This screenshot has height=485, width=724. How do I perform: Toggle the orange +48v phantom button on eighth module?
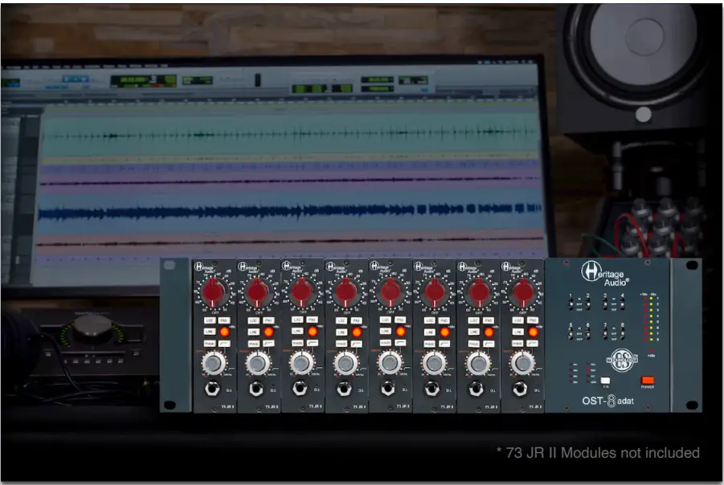533,332
